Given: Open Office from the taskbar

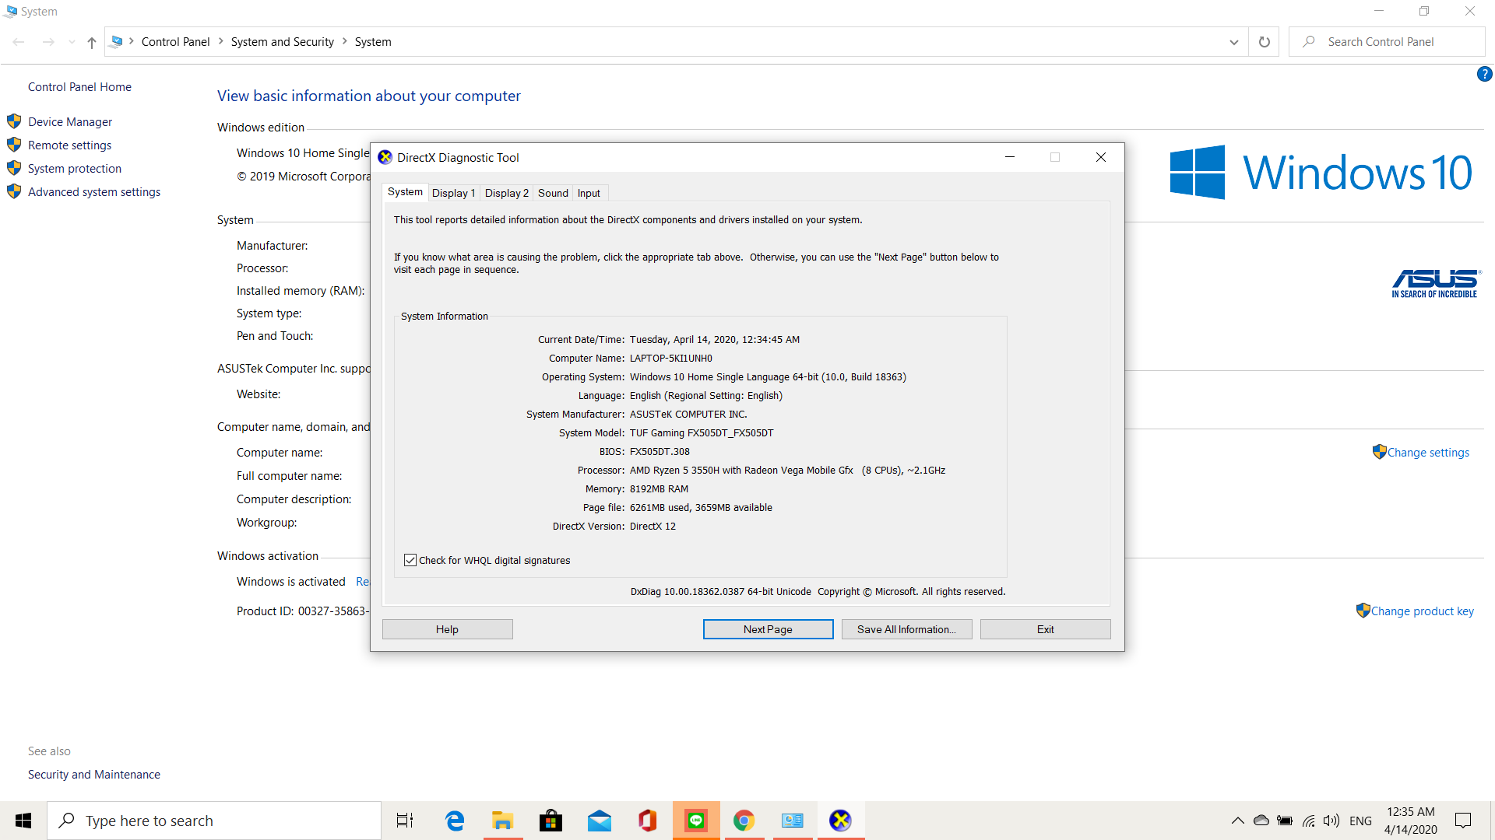Looking at the screenshot, I should coord(648,821).
